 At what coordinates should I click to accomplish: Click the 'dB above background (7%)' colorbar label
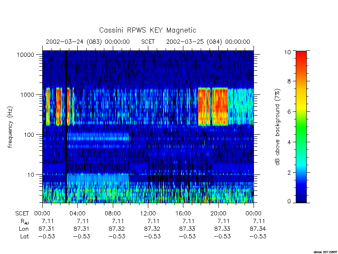coord(278,127)
